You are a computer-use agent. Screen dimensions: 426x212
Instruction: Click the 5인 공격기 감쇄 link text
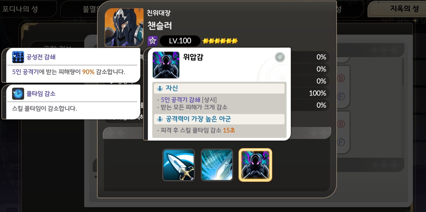coord(181,100)
